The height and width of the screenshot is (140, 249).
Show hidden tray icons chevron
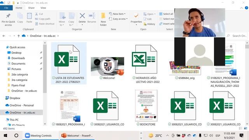[x=167, y=136]
